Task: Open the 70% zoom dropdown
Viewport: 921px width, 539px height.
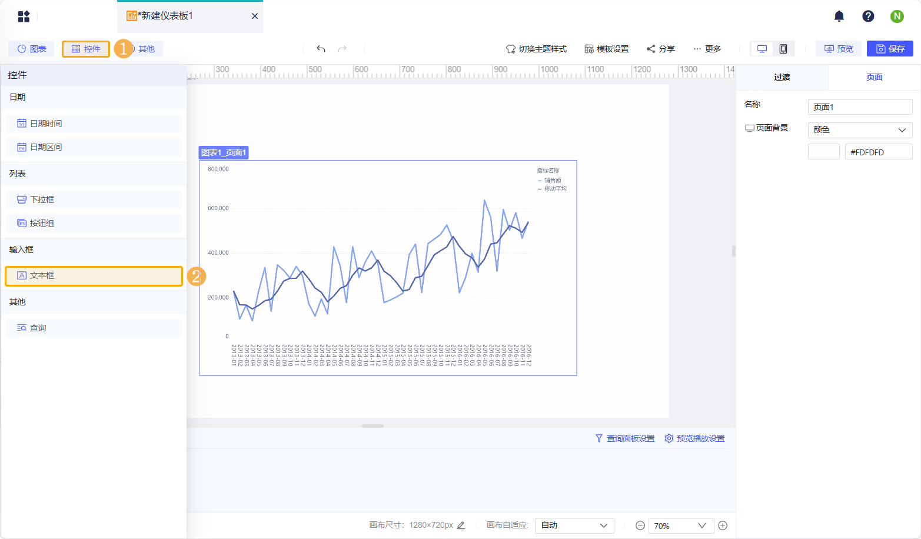Action: [x=681, y=525]
